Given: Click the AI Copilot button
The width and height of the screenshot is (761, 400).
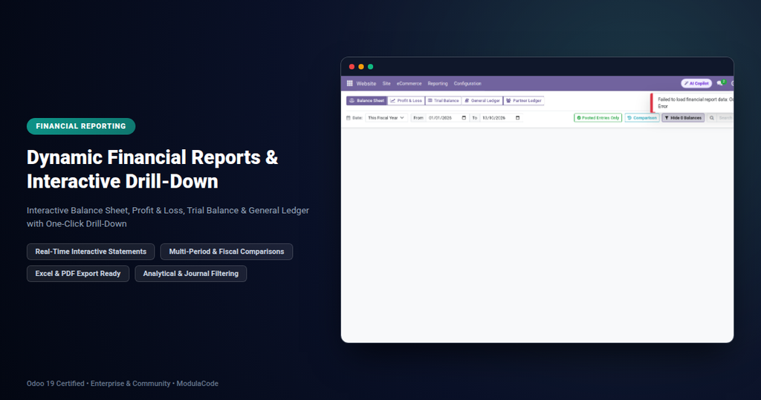Looking at the screenshot, I should coord(696,83).
